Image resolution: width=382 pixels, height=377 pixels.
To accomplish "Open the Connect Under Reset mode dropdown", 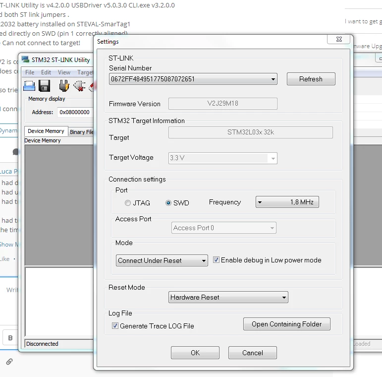I will coord(162,260).
